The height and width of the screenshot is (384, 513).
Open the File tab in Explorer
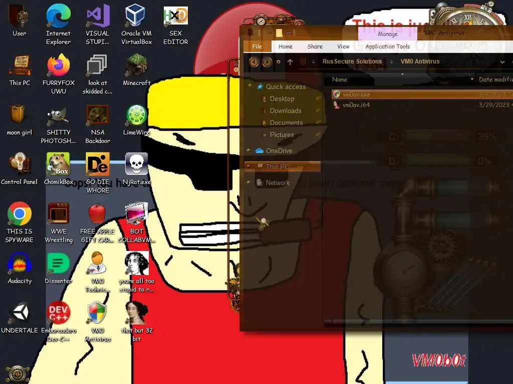pos(257,46)
